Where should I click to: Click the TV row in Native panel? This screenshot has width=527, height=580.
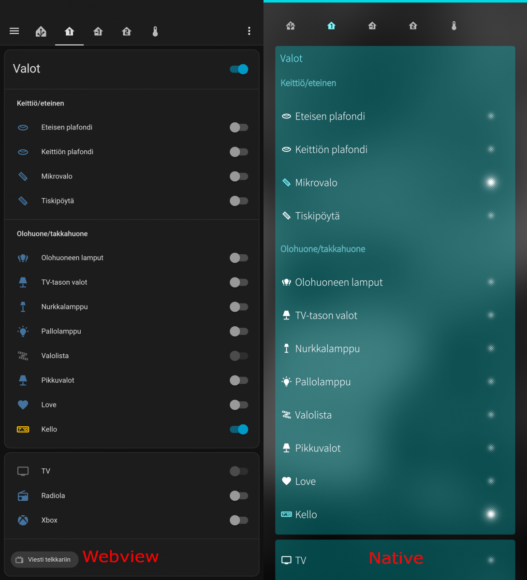click(395, 560)
